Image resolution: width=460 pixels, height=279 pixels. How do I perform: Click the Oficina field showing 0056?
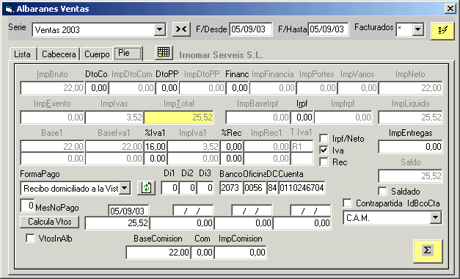(255, 188)
